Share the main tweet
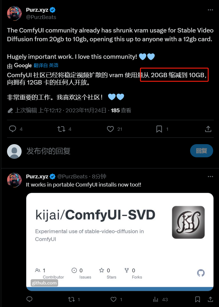This screenshot has width=219, height=307. 208,129
